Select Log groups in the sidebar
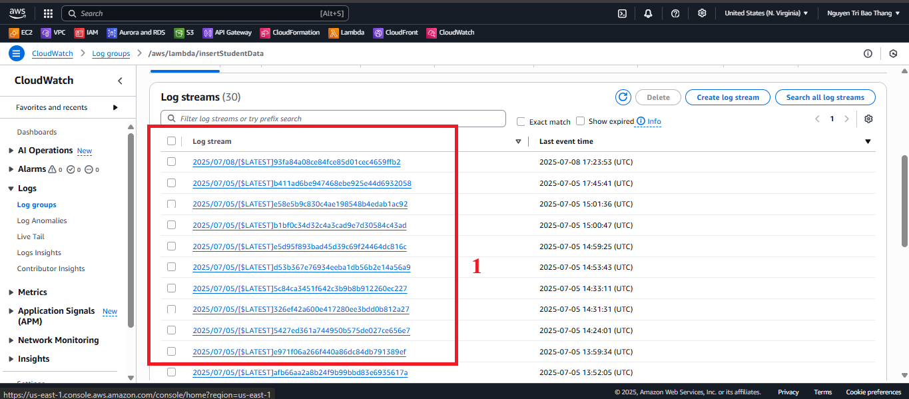The image size is (909, 399). pyautogui.click(x=37, y=204)
